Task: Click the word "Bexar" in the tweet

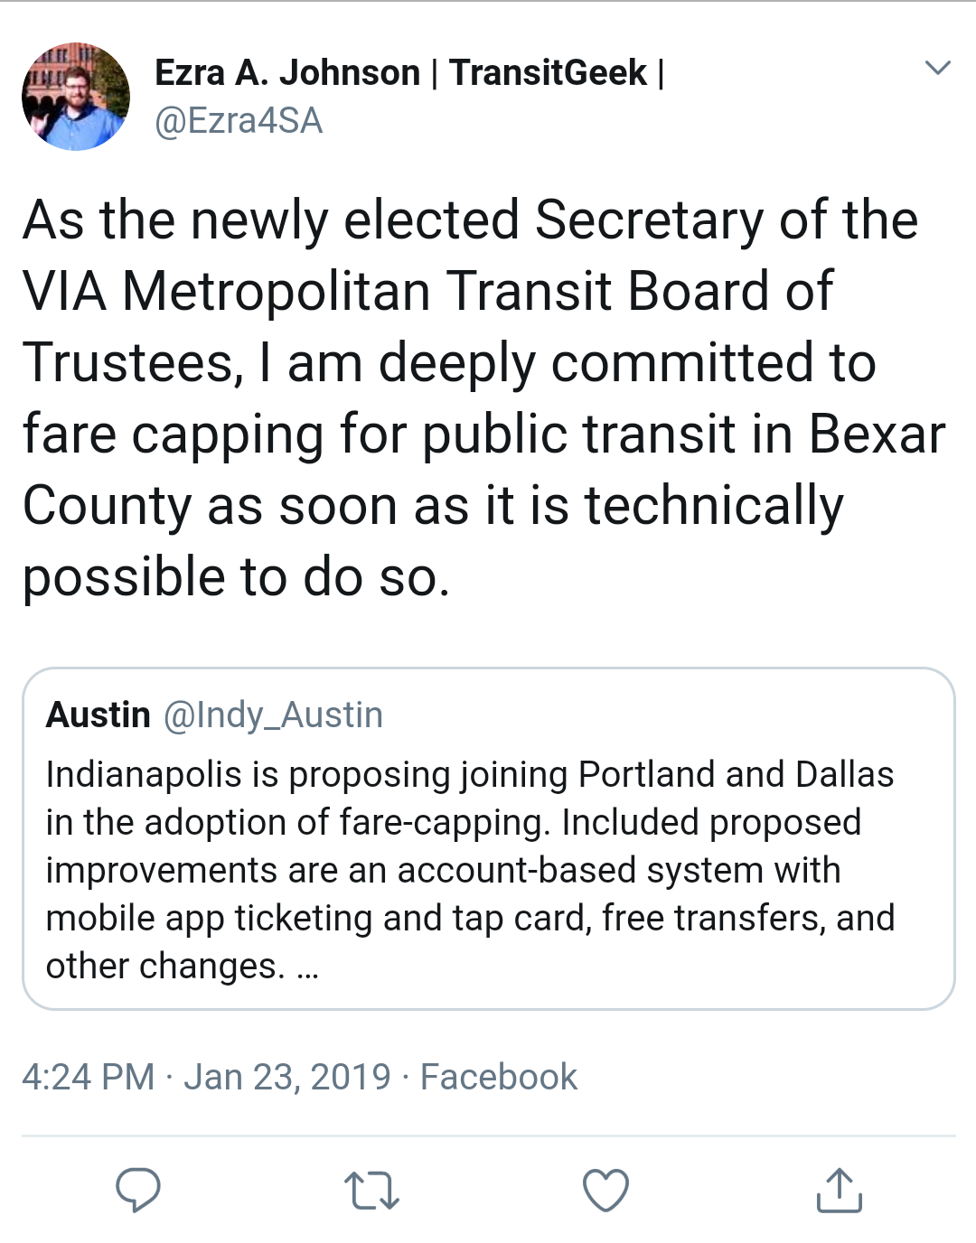Action: click(877, 435)
